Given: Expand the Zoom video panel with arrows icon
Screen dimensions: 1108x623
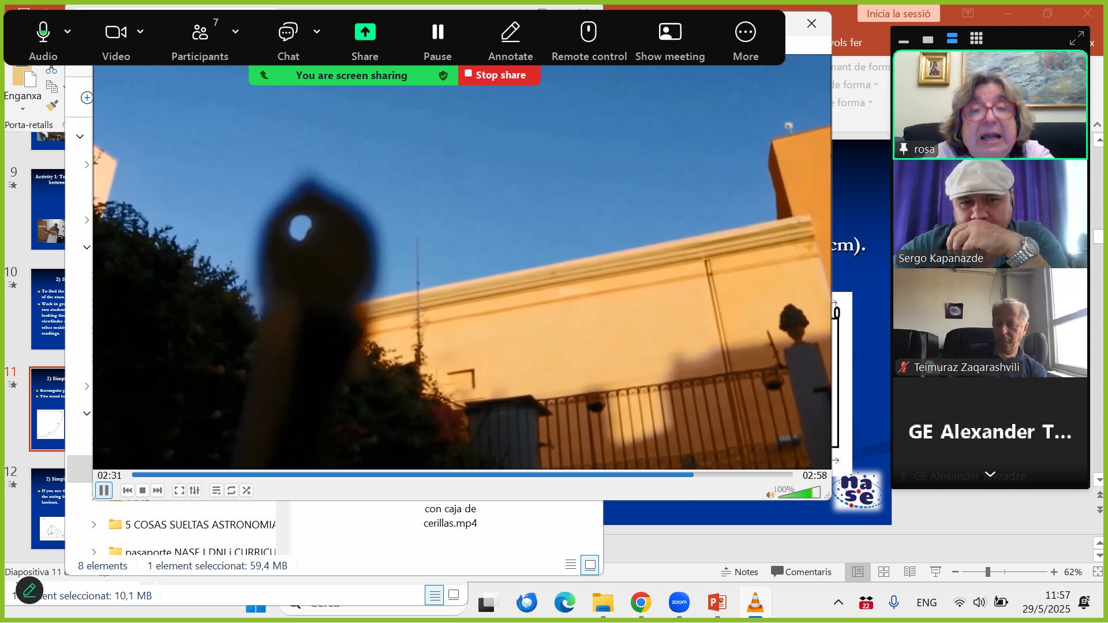Looking at the screenshot, I should point(1076,39).
